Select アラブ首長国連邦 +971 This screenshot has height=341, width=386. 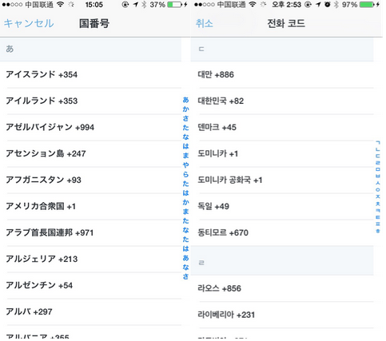pyautogui.click(x=91, y=232)
